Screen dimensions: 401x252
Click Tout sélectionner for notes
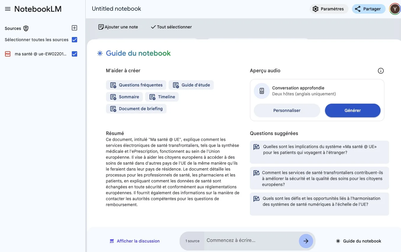[171, 27]
